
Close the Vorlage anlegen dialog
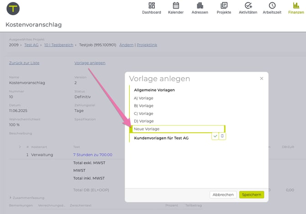pyautogui.click(x=262, y=78)
